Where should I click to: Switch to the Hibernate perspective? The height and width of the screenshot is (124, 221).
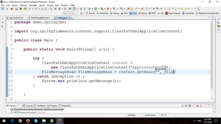(103, 13)
